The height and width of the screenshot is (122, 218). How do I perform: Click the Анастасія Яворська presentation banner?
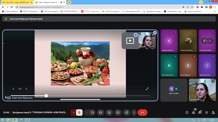pos(109,19)
